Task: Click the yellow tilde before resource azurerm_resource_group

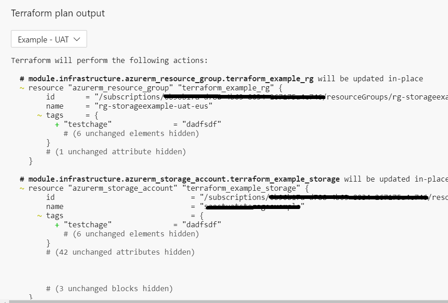Action: pos(22,88)
